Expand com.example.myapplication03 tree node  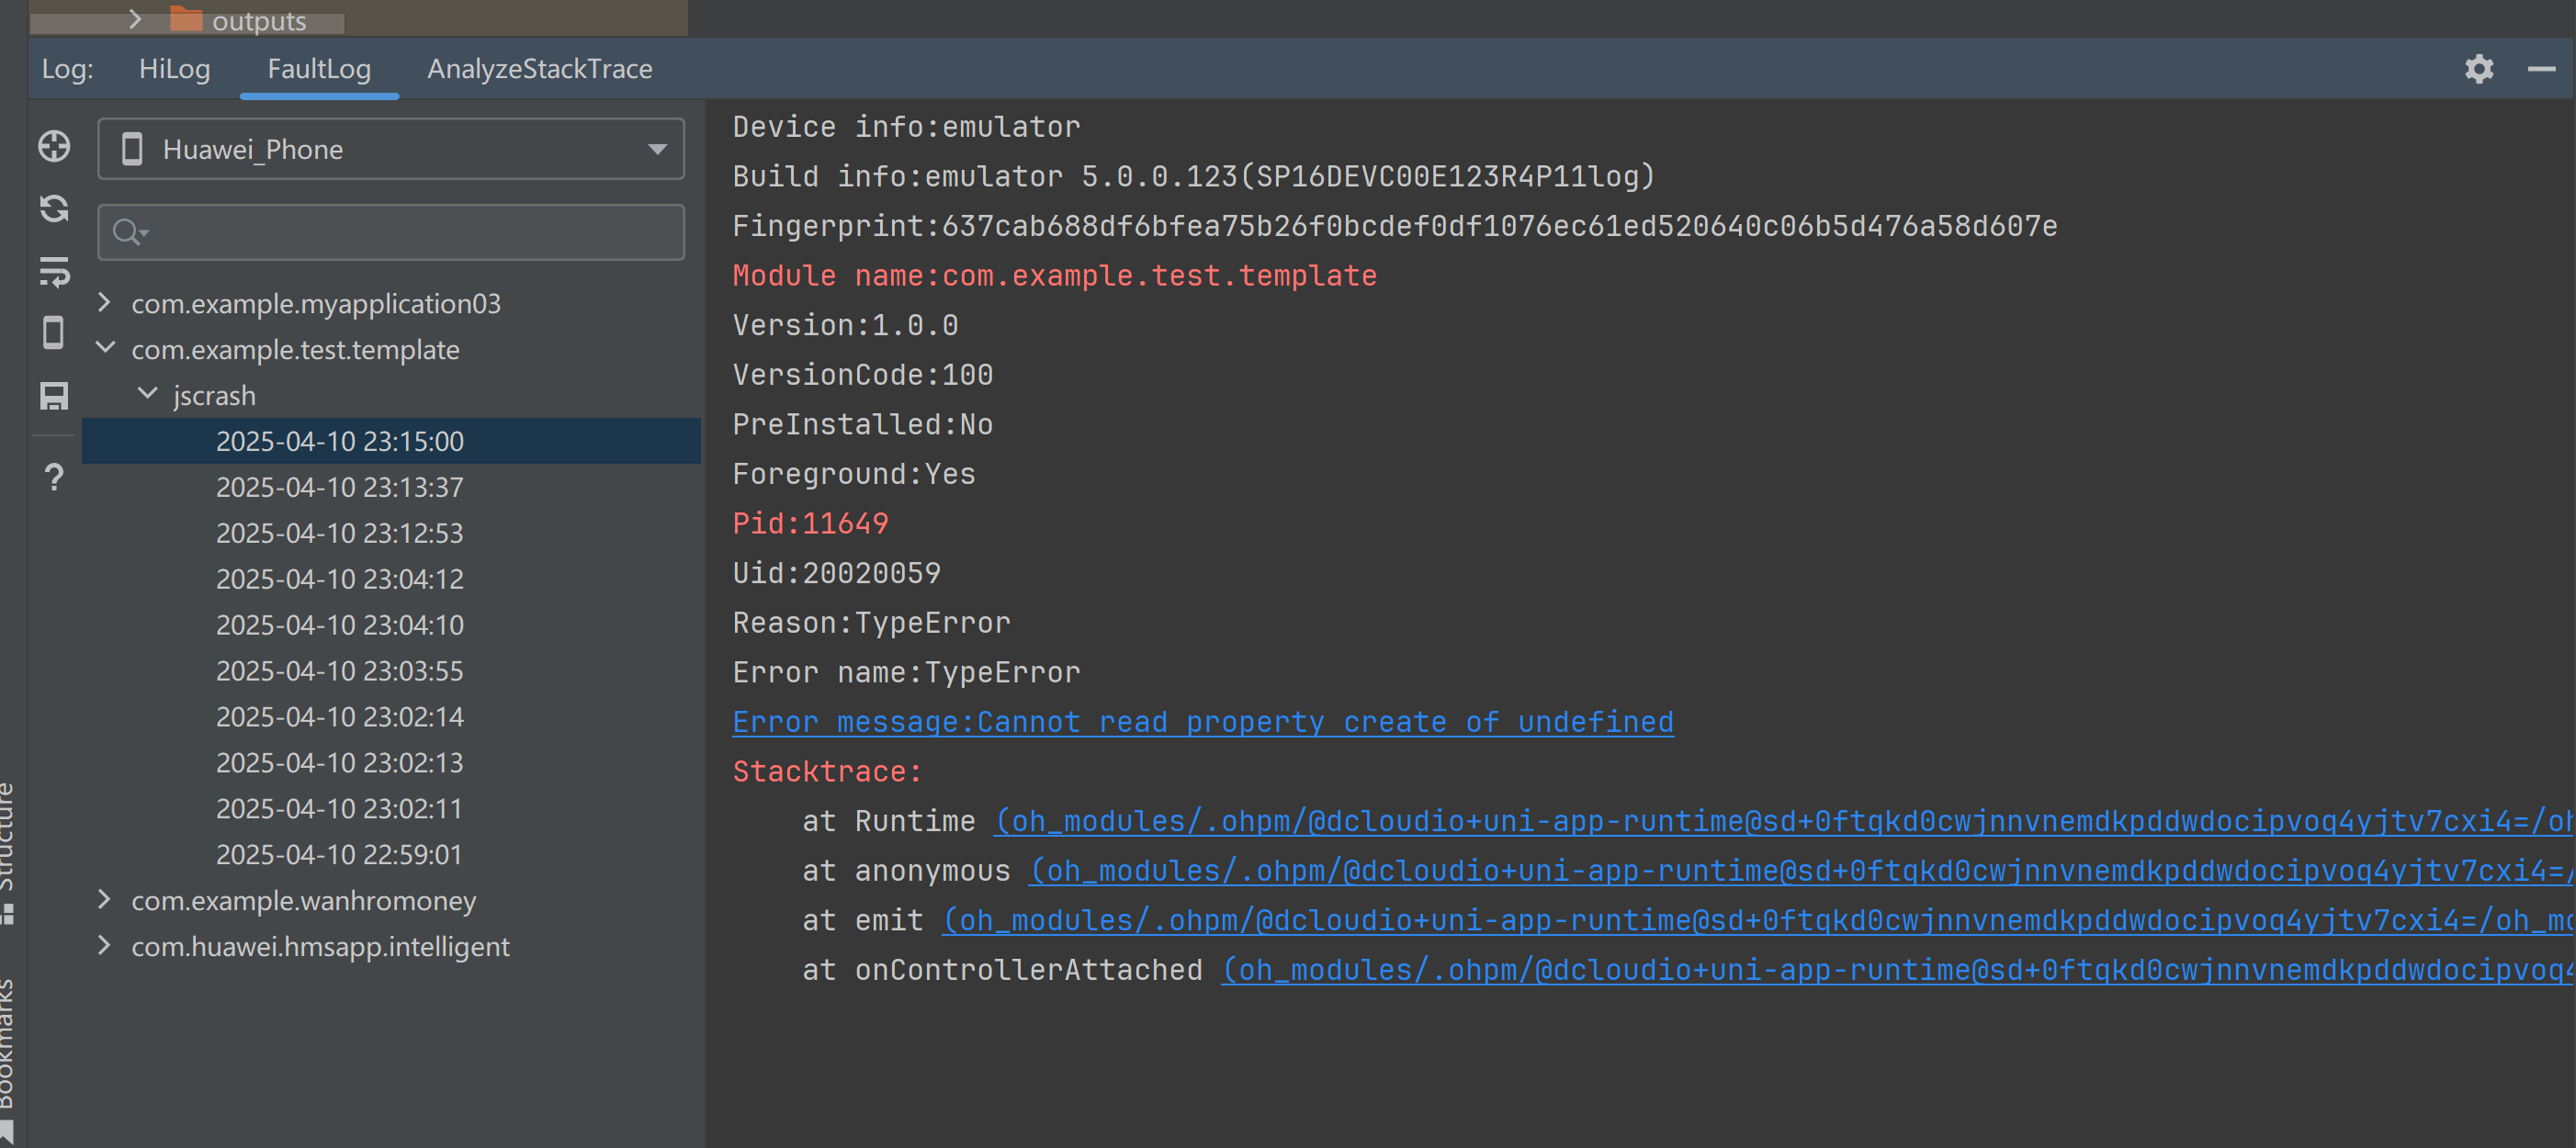[x=104, y=302]
